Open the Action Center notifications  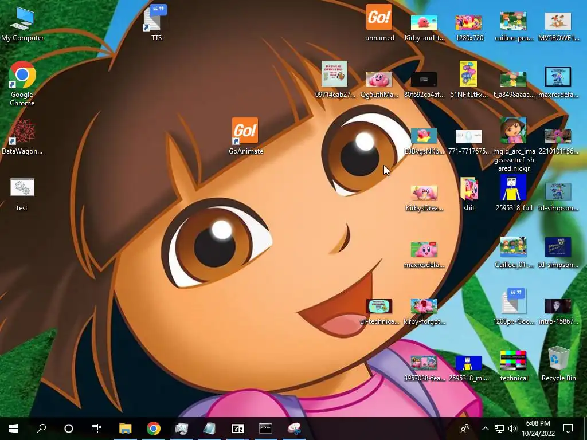(x=568, y=429)
